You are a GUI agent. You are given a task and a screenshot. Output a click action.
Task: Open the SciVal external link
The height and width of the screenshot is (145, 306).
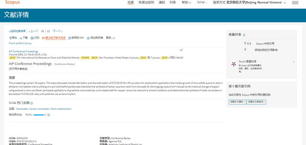click(x=202, y=3)
